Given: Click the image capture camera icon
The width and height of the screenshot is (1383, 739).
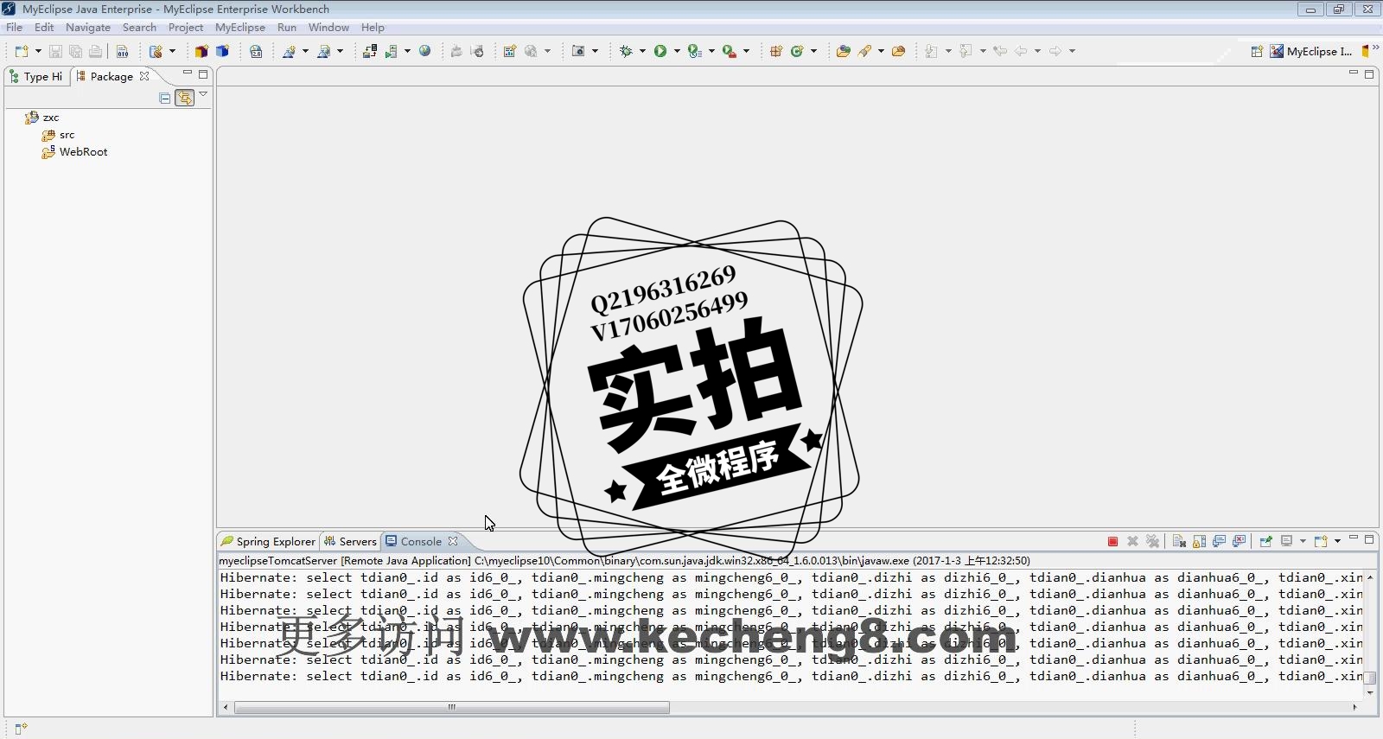Looking at the screenshot, I should tap(578, 51).
